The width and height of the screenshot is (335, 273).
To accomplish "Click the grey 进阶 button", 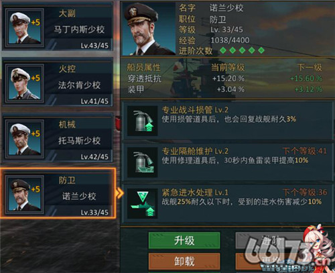I will pyautogui.click(x=271, y=241).
